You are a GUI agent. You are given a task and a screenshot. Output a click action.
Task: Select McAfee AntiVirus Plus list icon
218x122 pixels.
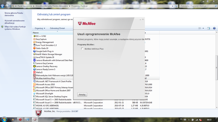tap(34, 78)
